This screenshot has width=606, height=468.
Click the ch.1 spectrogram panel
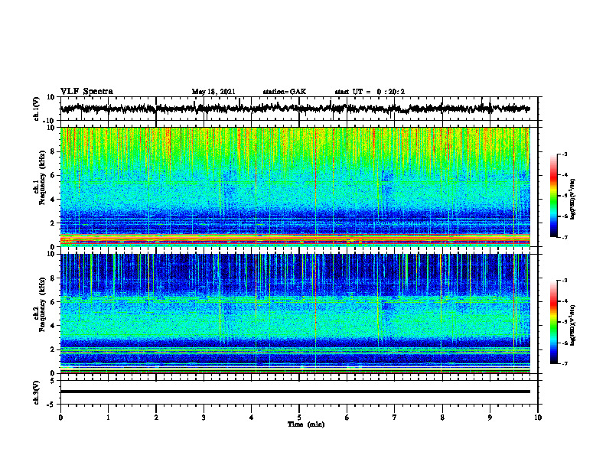point(295,187)
